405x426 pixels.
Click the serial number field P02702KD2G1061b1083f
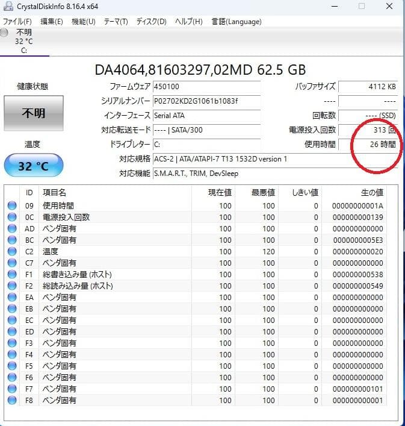point(206,101)
